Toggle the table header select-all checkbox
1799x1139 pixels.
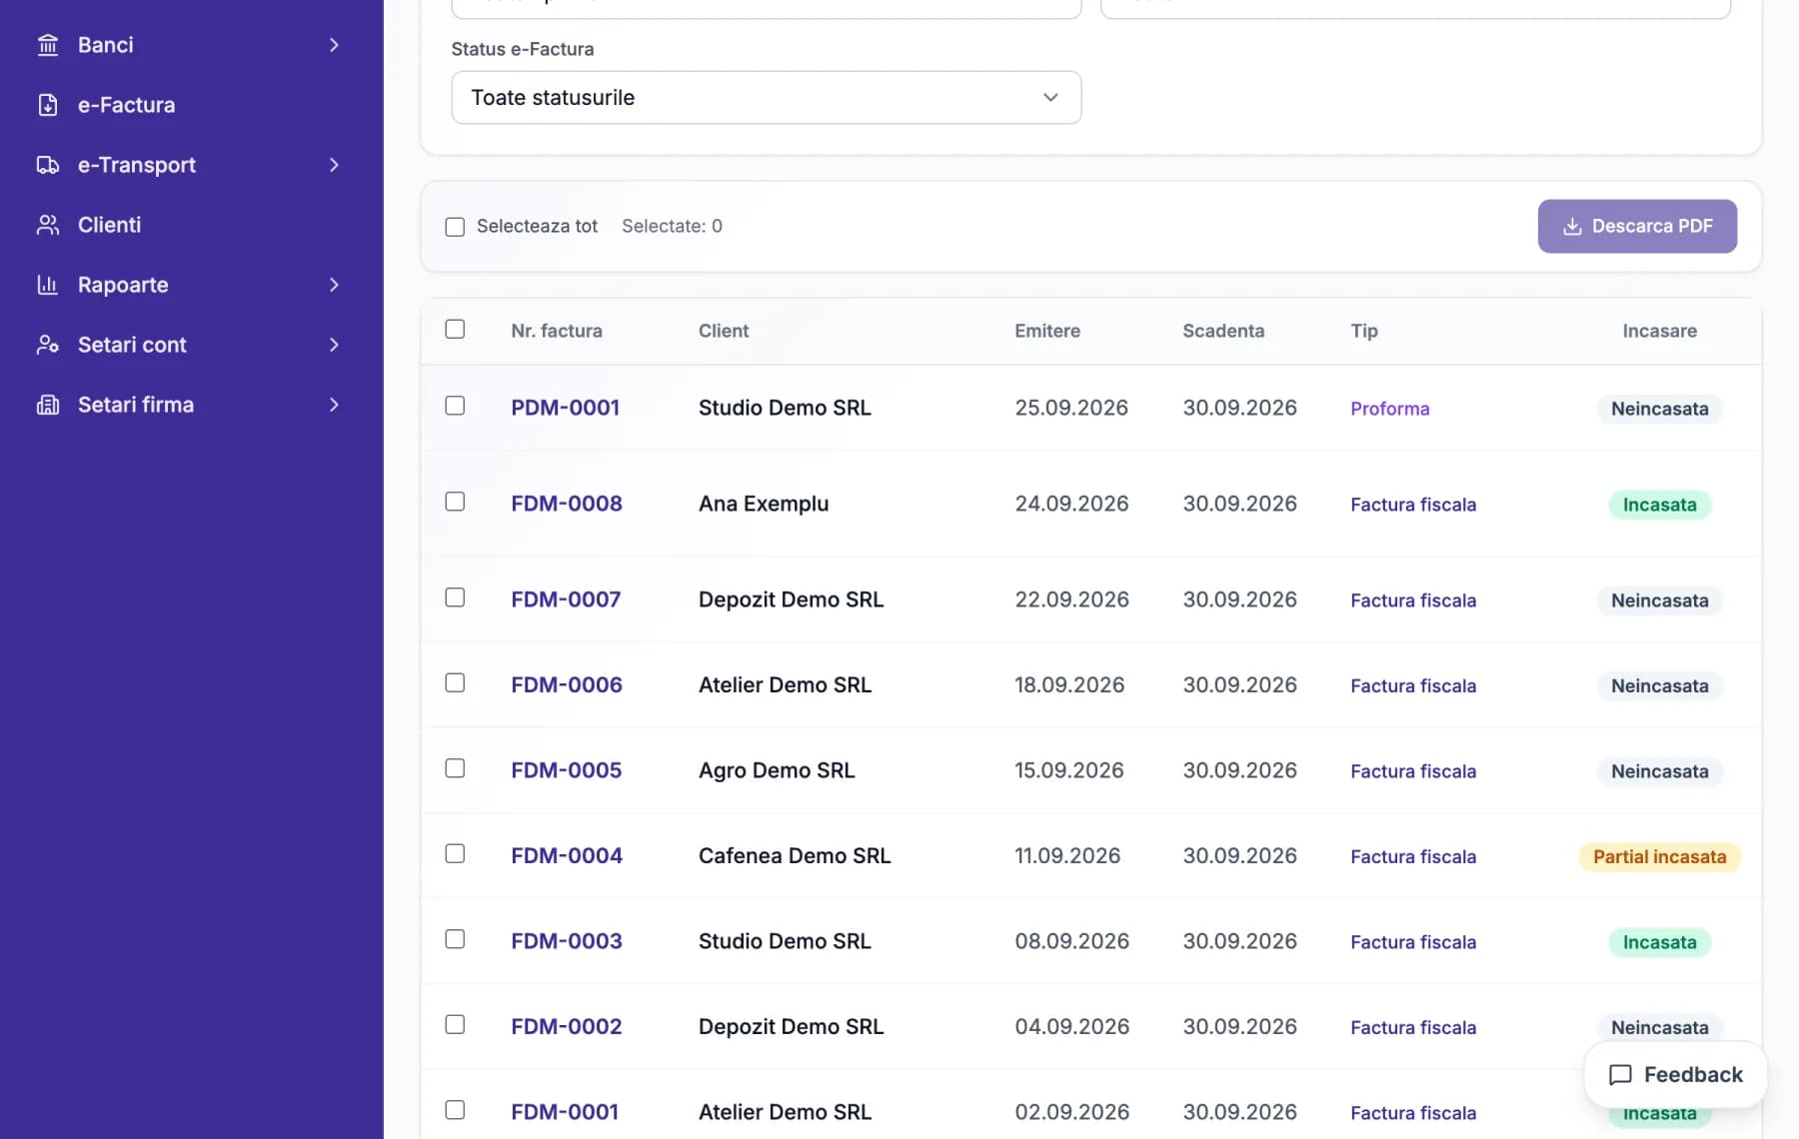click(455, 329)
